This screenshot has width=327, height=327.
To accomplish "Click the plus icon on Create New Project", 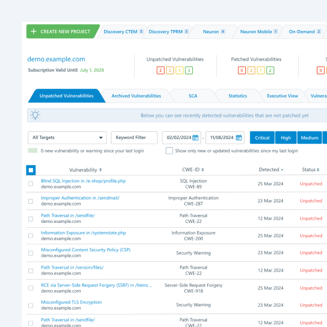I will (x=34, y=32).
